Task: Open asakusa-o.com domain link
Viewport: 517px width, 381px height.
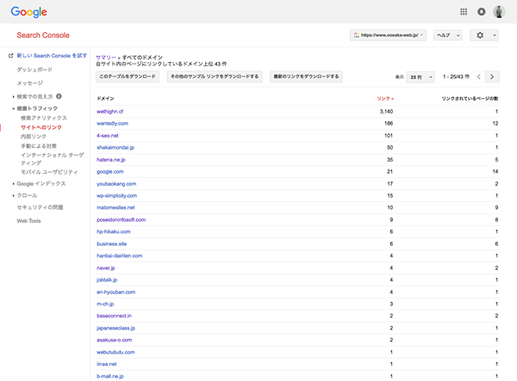Action: (114, 340)
